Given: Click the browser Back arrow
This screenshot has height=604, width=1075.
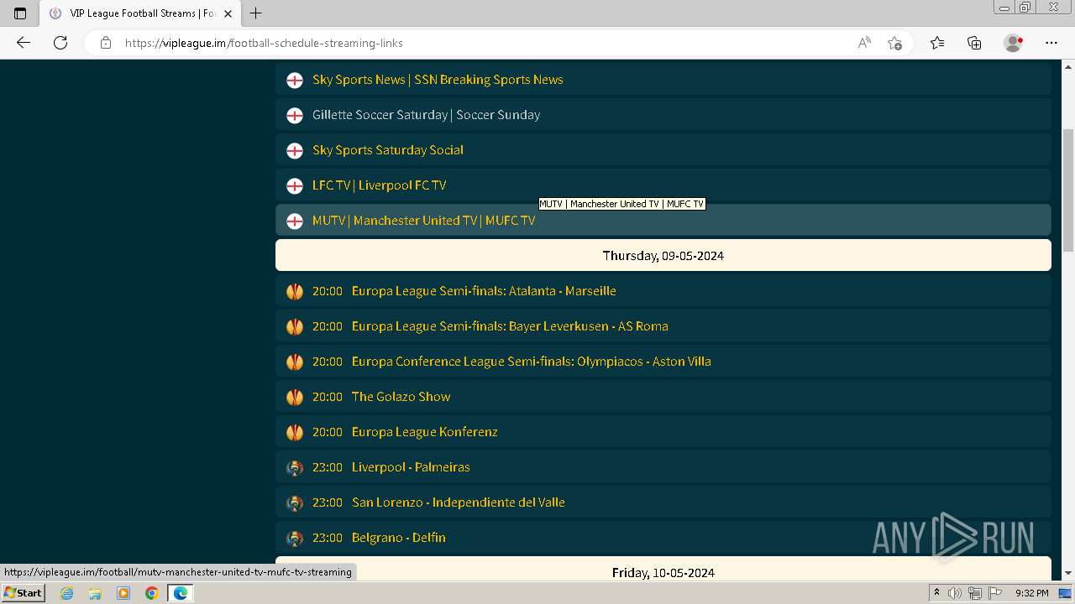Looking at the screenshot, I should (24, 43).
